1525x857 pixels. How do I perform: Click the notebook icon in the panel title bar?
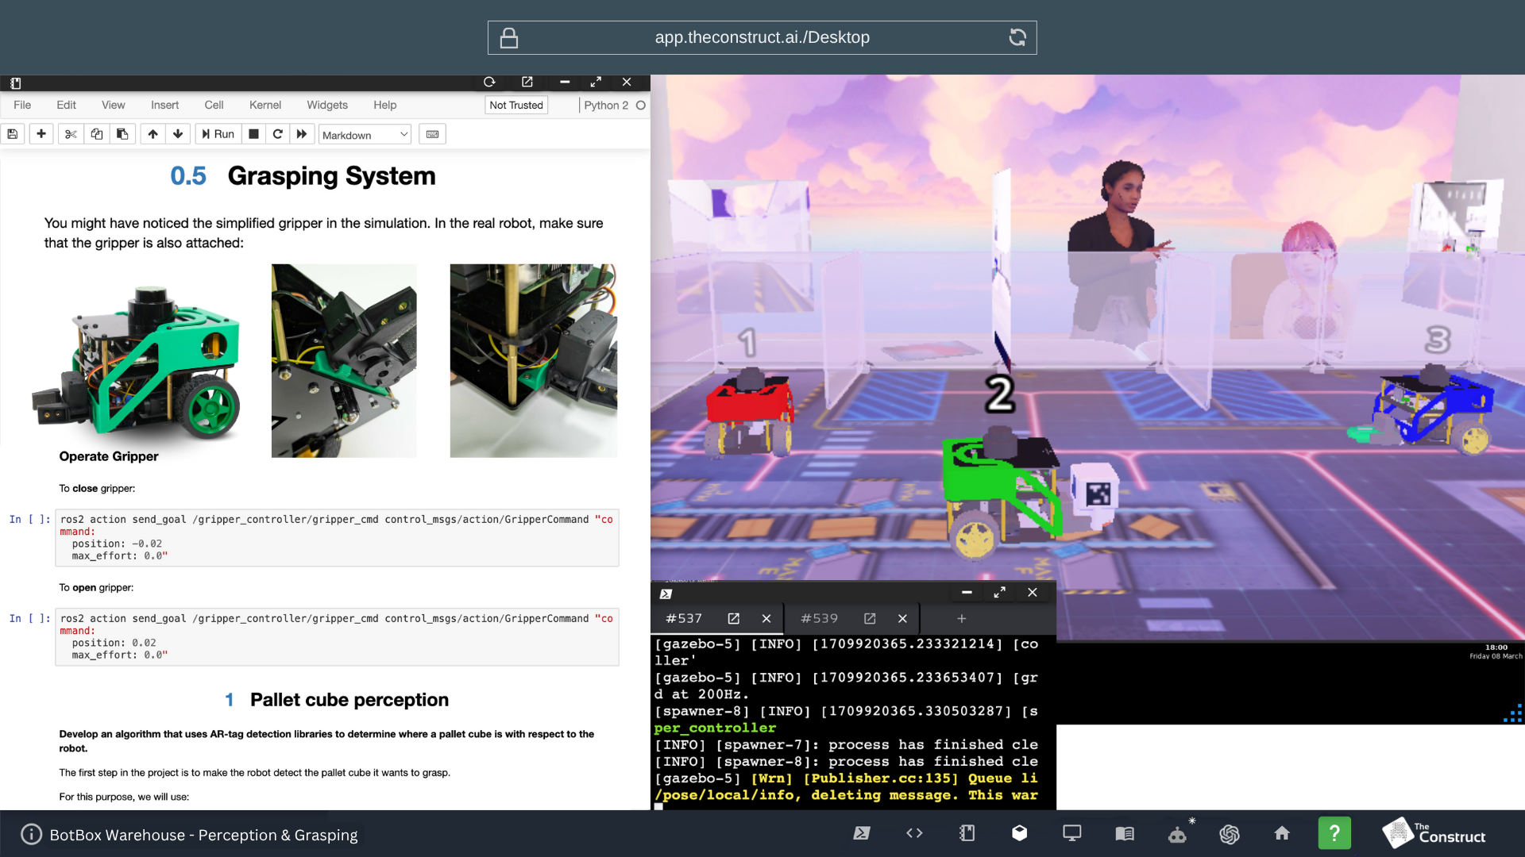tap(15, 83)
